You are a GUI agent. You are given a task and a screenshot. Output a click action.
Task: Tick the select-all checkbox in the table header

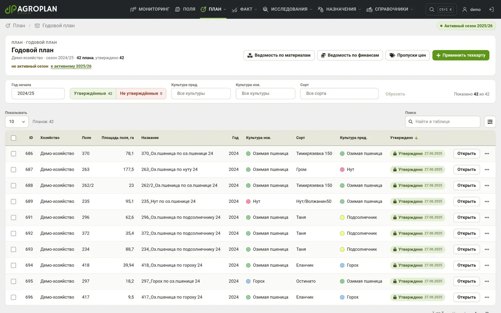coord(13,138)
